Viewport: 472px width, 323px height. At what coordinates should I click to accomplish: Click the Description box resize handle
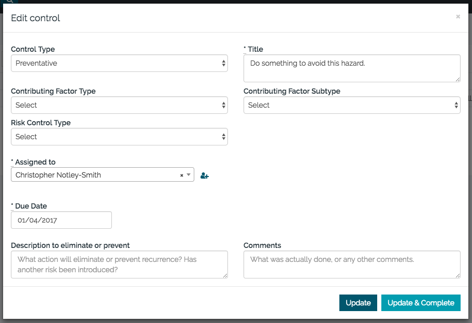[225, 275]
